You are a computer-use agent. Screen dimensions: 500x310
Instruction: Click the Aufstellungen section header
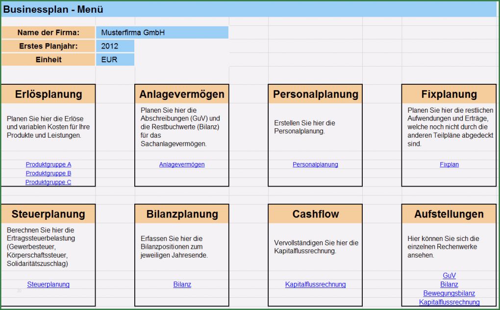pyautogui.click(x=449, y=214)
